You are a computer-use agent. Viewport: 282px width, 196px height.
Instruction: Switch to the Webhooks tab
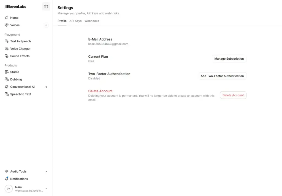(92, 21)
